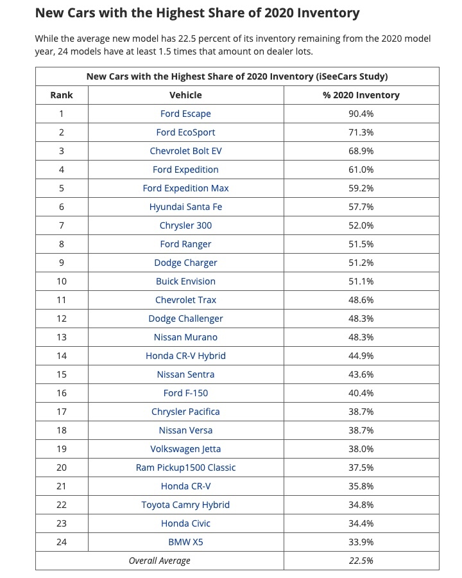Open the Nissan Sentra link

tap(185, 374)
